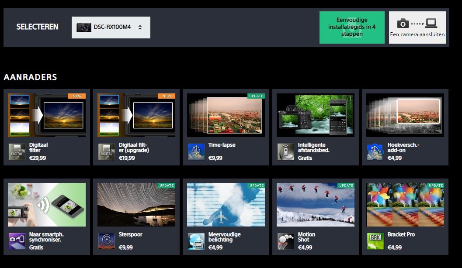
Task: Click the Meervoudige belichting app icon
Action: coord(196,241)
